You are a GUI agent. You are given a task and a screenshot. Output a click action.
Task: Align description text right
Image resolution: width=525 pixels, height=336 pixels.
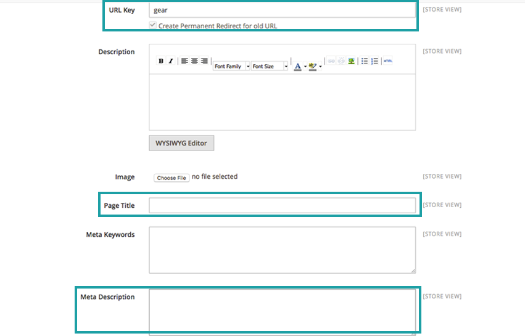tap(204, 61)
